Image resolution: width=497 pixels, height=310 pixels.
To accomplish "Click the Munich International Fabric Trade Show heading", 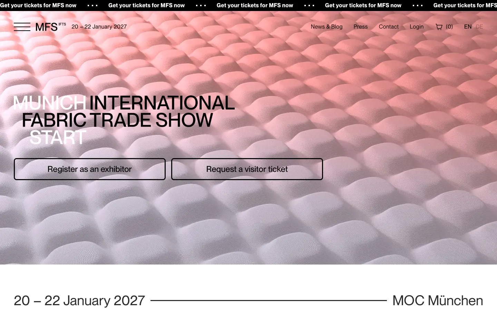I will coord(124,120).
